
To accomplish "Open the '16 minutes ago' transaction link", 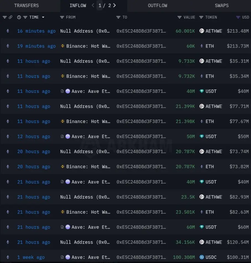I will tap(36, 31).
